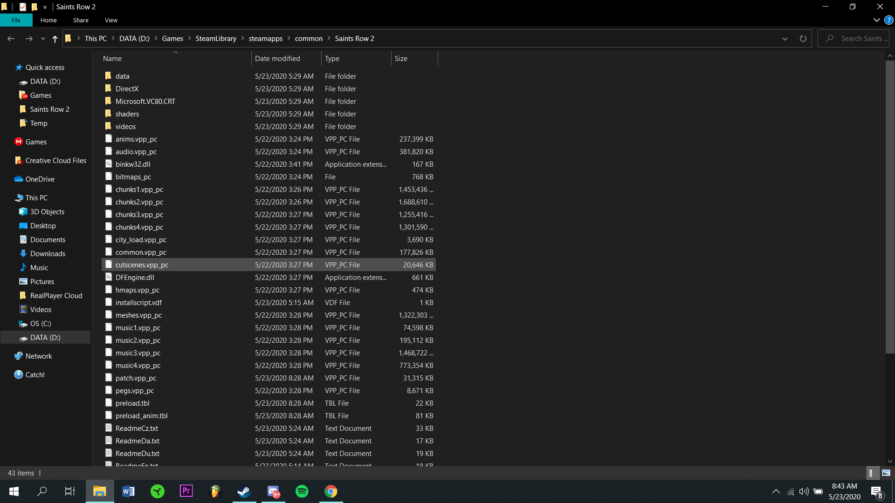Expand address bar history dropdown

tap(785, 39)
